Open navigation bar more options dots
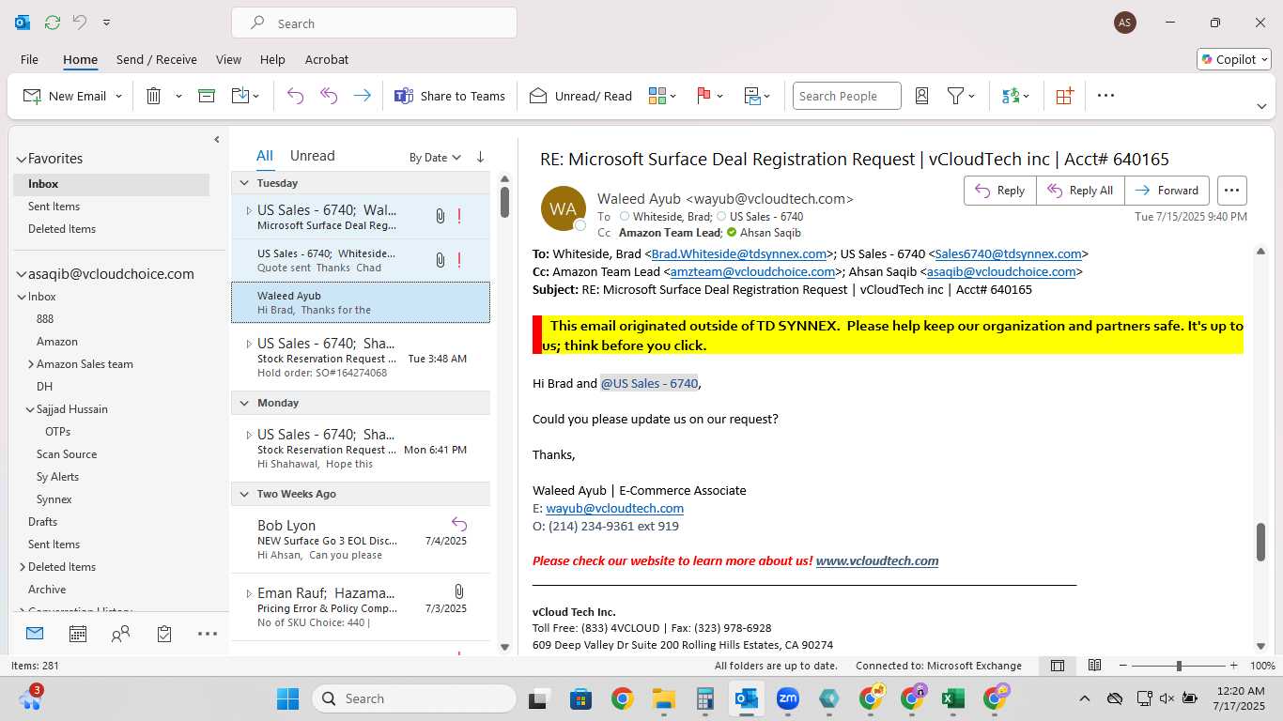Screen dimensions: 1283x721 pyautogui.click(x=208, y=634)
